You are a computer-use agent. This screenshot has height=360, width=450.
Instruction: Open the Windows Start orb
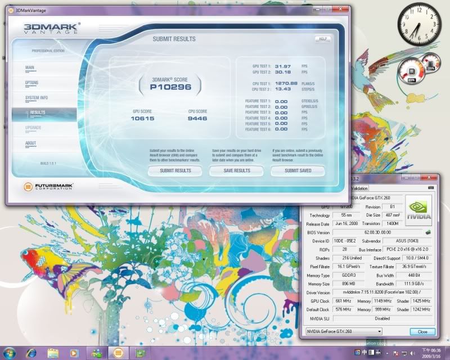coord(9,353)
